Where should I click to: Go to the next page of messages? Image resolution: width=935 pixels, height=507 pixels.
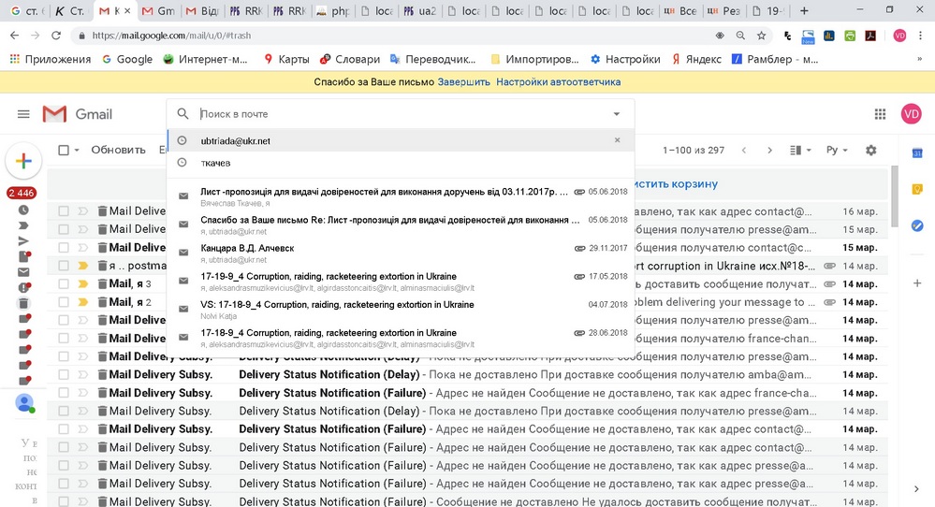[769, 150]
